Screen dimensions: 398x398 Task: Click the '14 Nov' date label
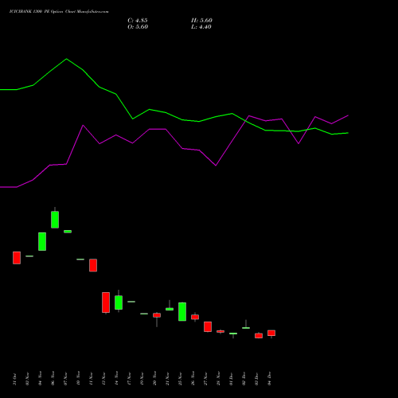click(x=116, y=379)
